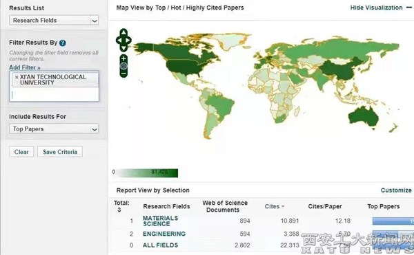Zoom in on the map with the plus button
414x255 pixels.
pos(124,58)
